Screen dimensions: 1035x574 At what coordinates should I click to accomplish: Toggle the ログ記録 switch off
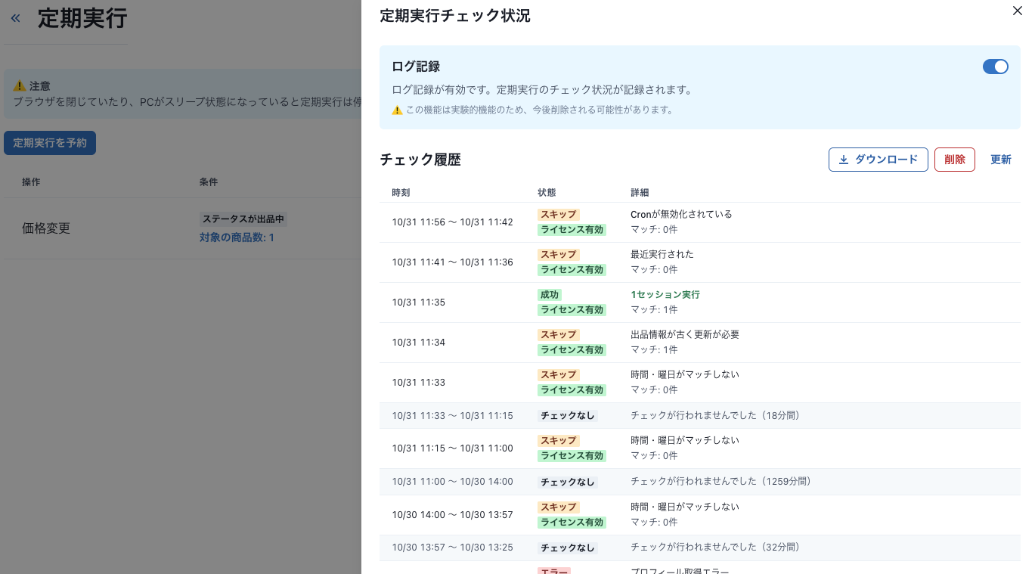[x=995, y=67]
